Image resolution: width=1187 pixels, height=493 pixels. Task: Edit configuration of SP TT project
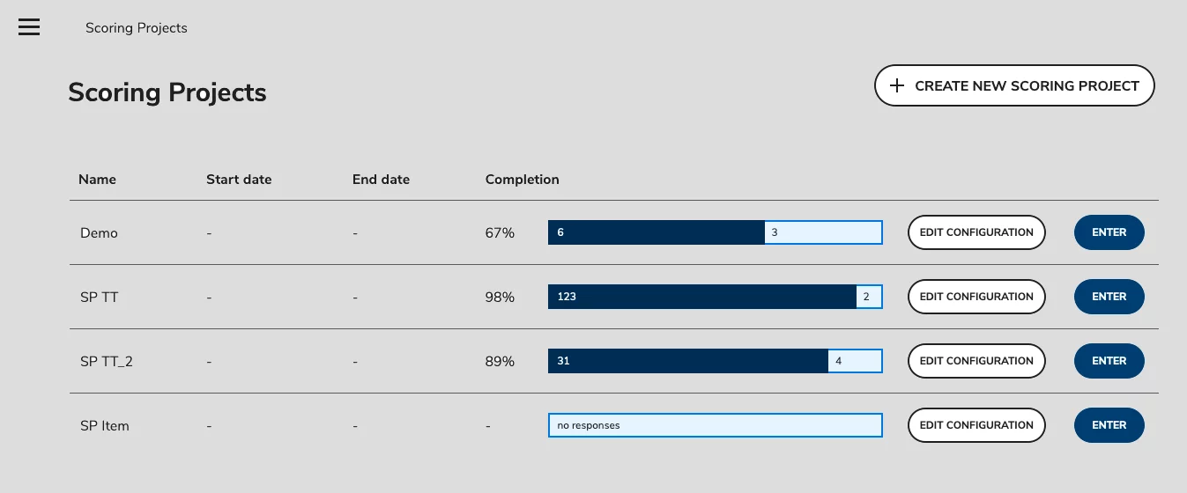(976, 297)
